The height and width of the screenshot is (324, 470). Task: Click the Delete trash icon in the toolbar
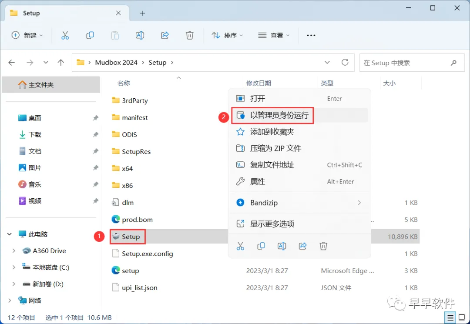pyautogui.click(x=190, y=35)
